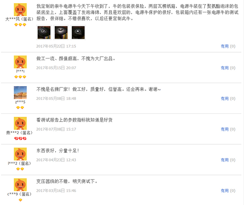Click landscape avatar of reviewer z***5
Viewport: 244px width, 205px height.
(20, 93)
